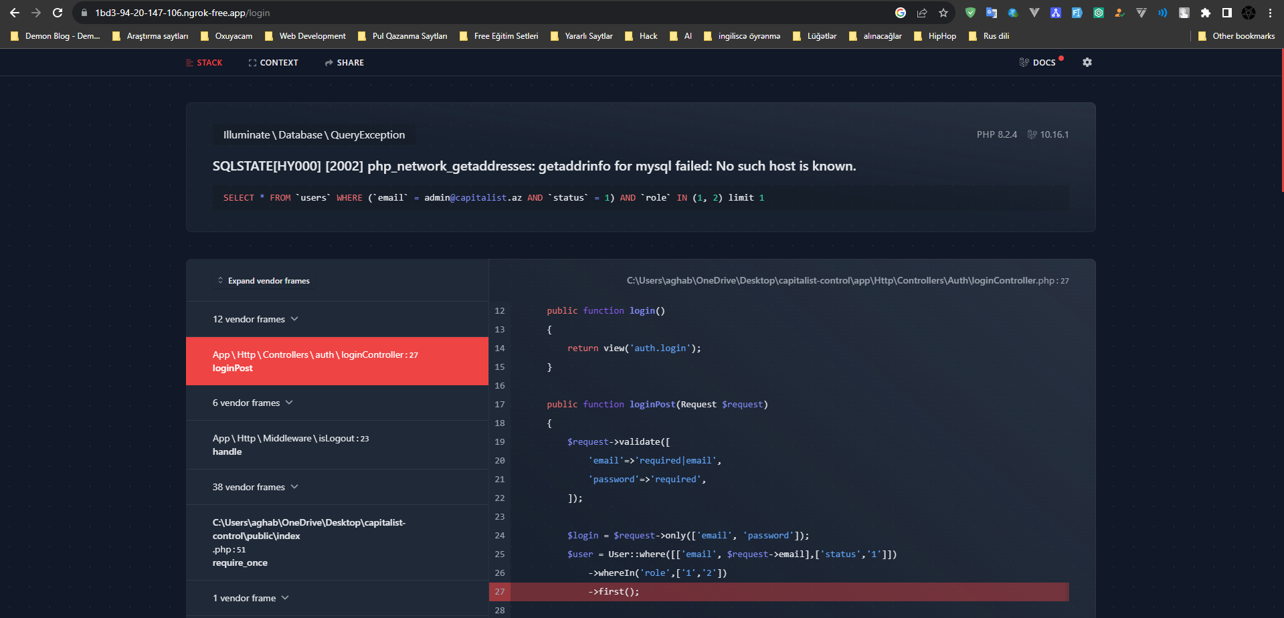Viewport: 1284px width, 618px height.
Task: Open the orange person-check extension
Action: pos(1120,13)
